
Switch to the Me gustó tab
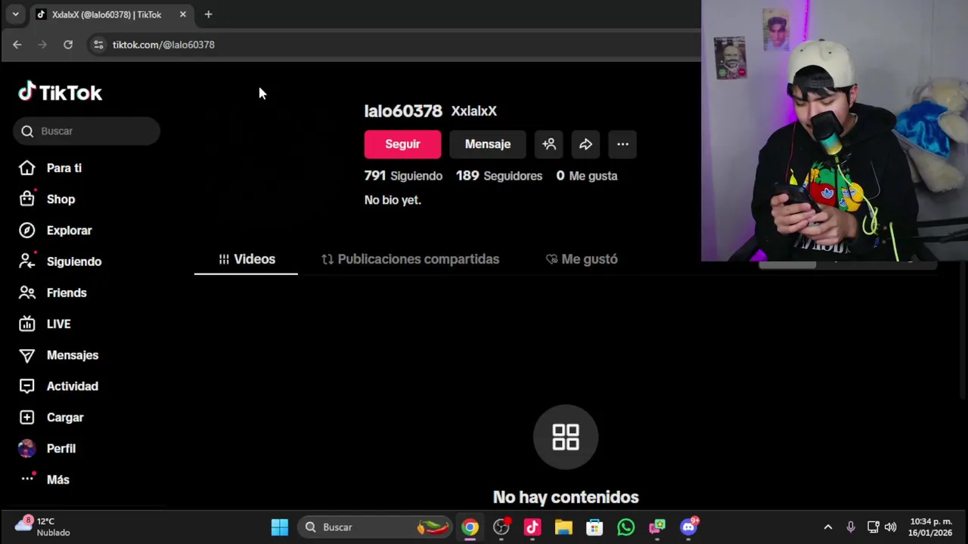[x=582, y=259]
